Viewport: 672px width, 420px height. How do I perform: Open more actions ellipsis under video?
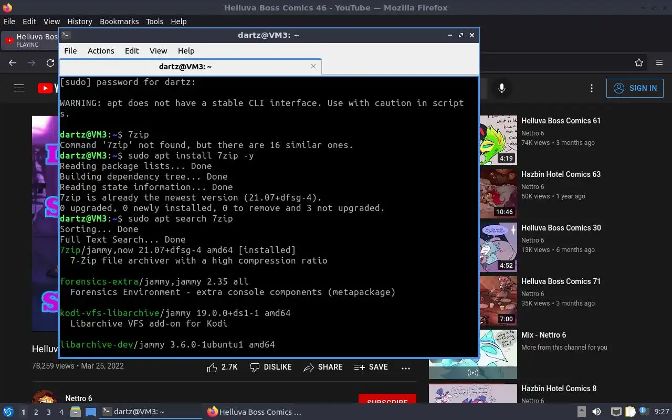(x=406, y=368)
